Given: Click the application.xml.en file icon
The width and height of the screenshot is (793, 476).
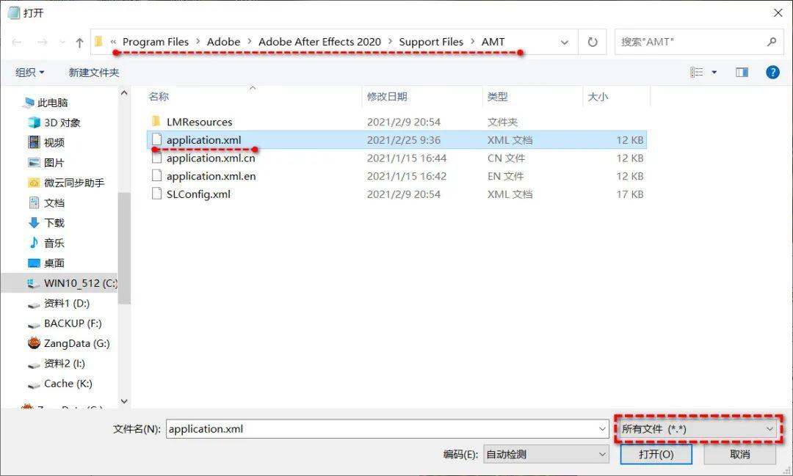Looking at the screenshot, I should (157, 176).
